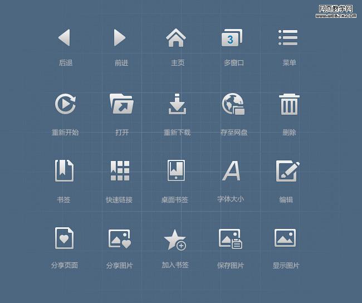Click the save to cloud globe icon
This screenshot has height=303, width=362.
(233, 104)
